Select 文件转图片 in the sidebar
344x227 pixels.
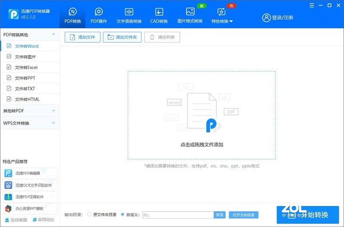tap(30, 57)
